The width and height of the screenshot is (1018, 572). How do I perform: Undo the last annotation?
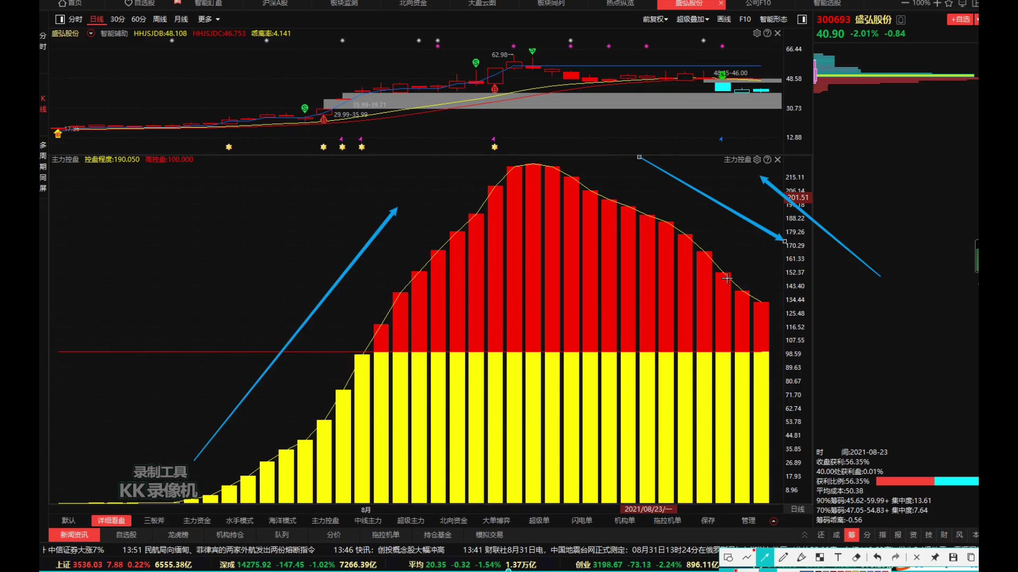(x=877, y=557)
